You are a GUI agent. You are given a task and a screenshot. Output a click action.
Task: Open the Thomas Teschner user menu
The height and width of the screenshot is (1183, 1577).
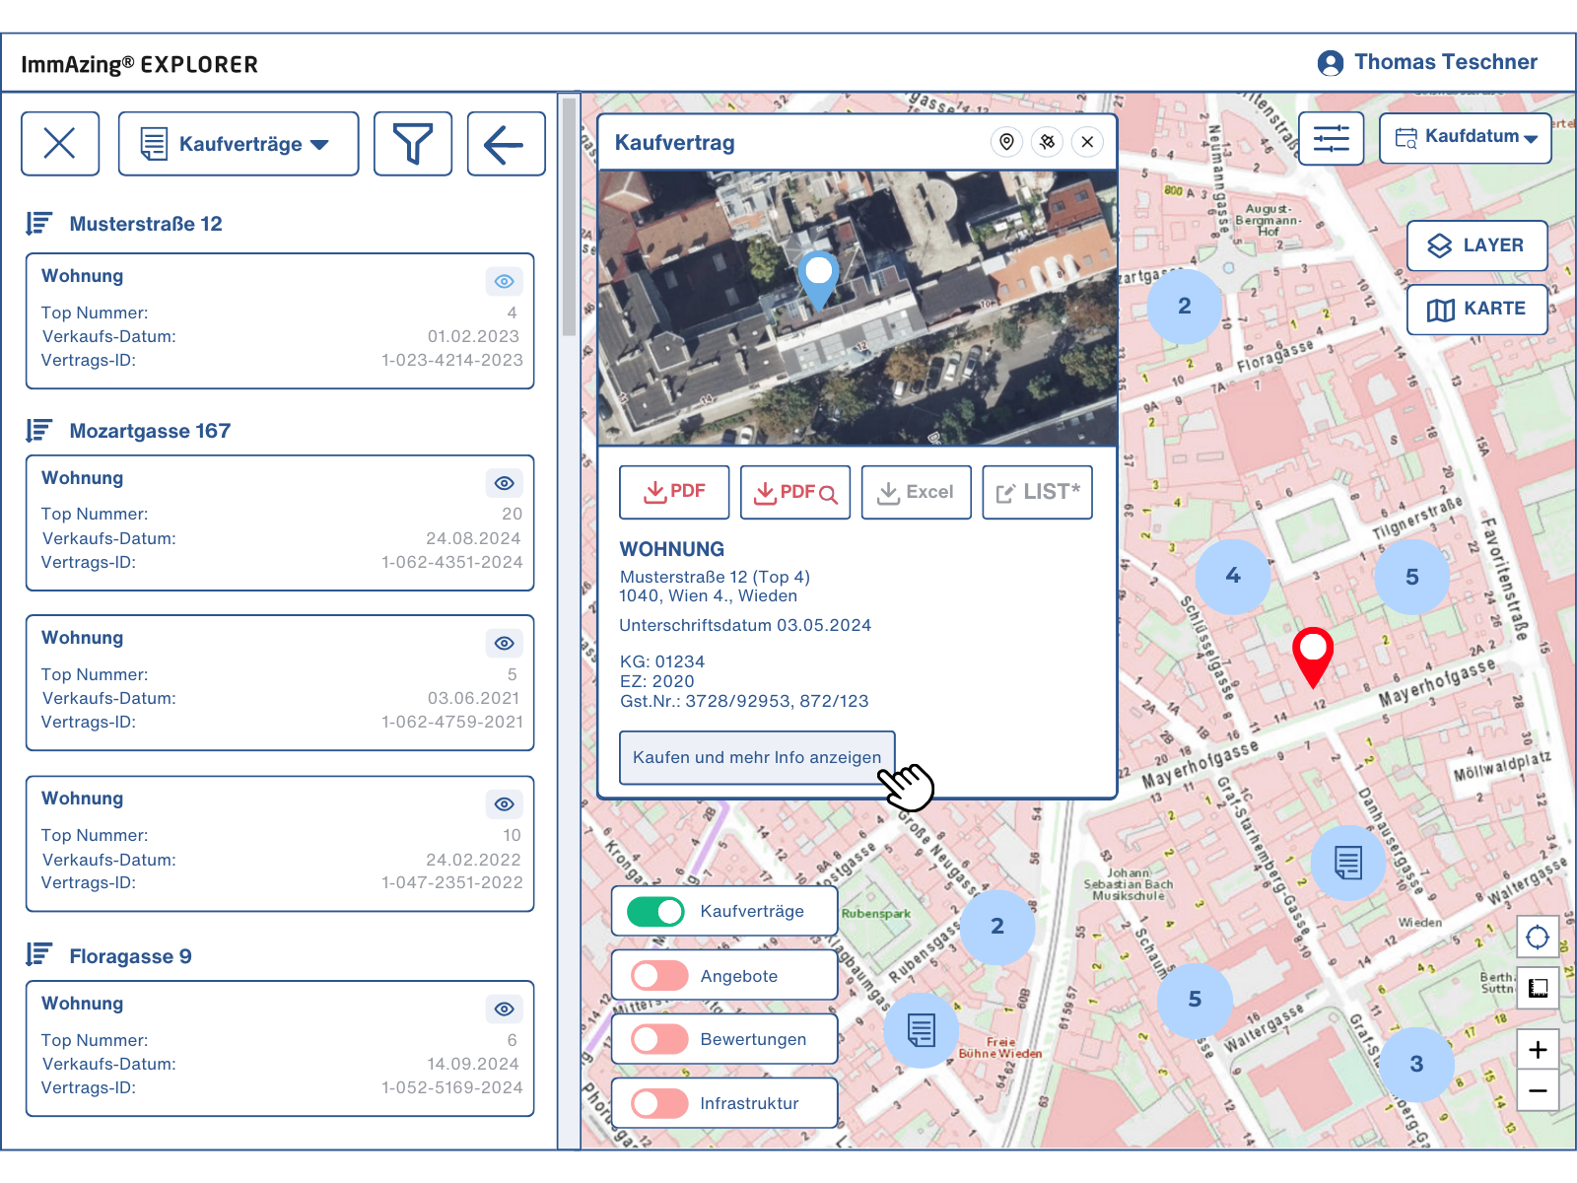(x=1427, y=63)
